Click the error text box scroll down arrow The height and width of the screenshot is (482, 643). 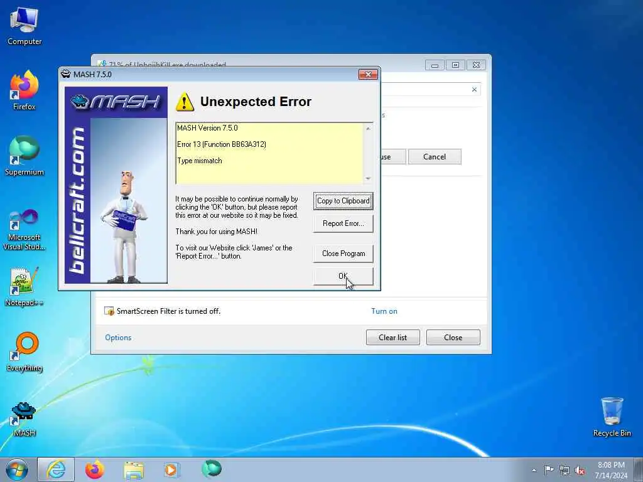pyautogui.click(x=368, y=178)
